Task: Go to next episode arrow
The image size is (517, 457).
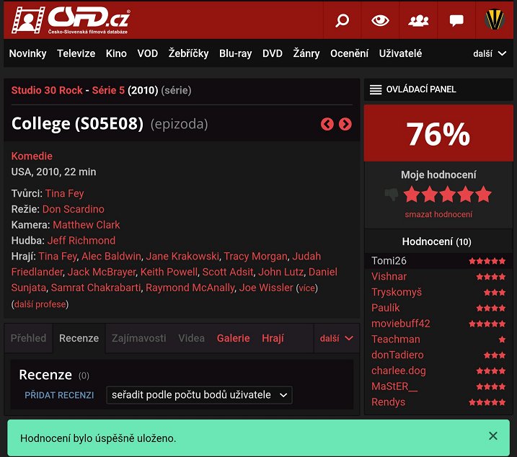Action: pyautogui.click(x=345, y=124)
